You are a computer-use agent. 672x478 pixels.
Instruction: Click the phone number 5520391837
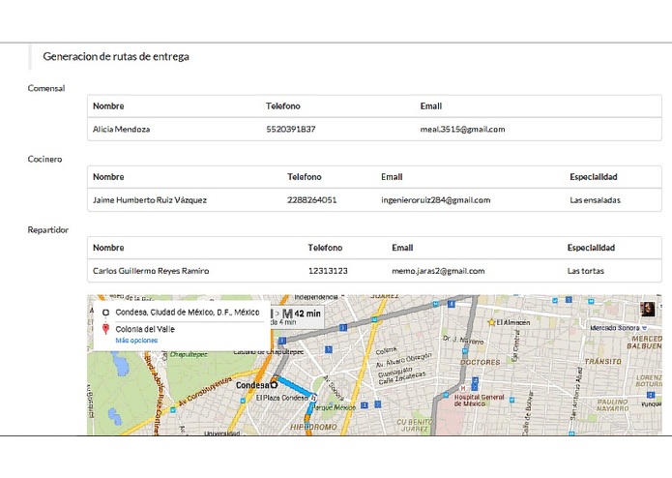(x=291, y=130)
